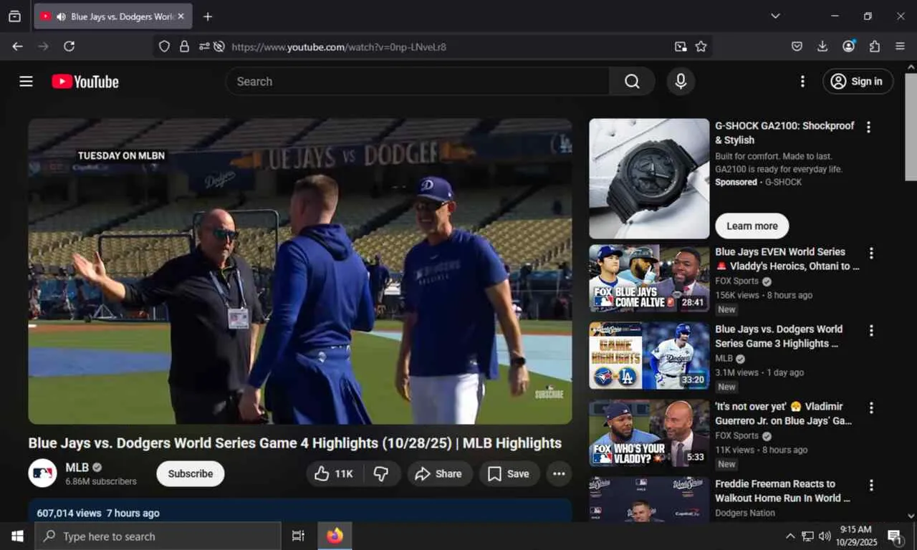The height and width of the screenshot is (550, 917).
Task: Save the video to a playlist
Action: 509,473
